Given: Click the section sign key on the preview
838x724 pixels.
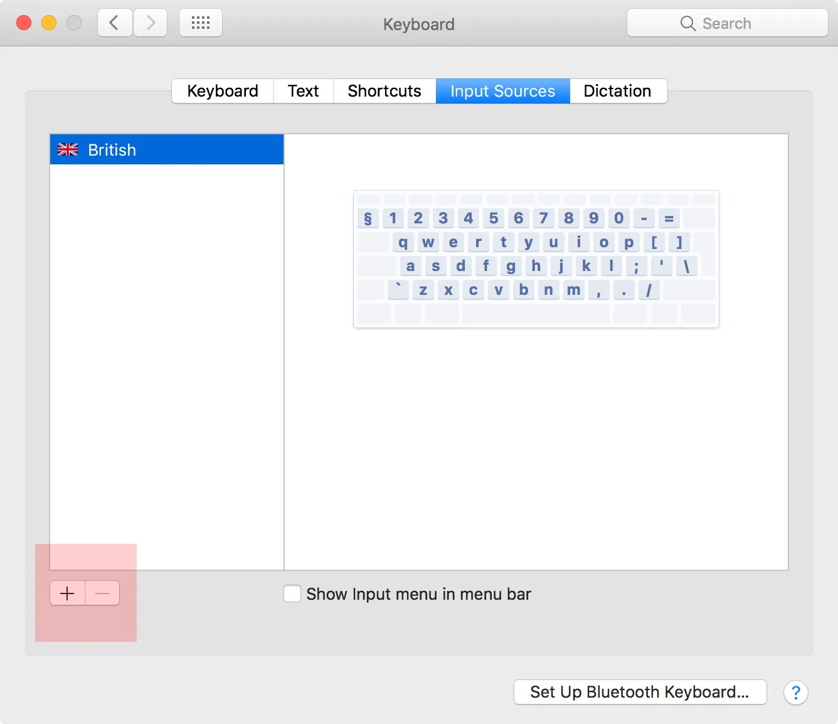Looking at the screenshot, I should (x=368, y=218).
